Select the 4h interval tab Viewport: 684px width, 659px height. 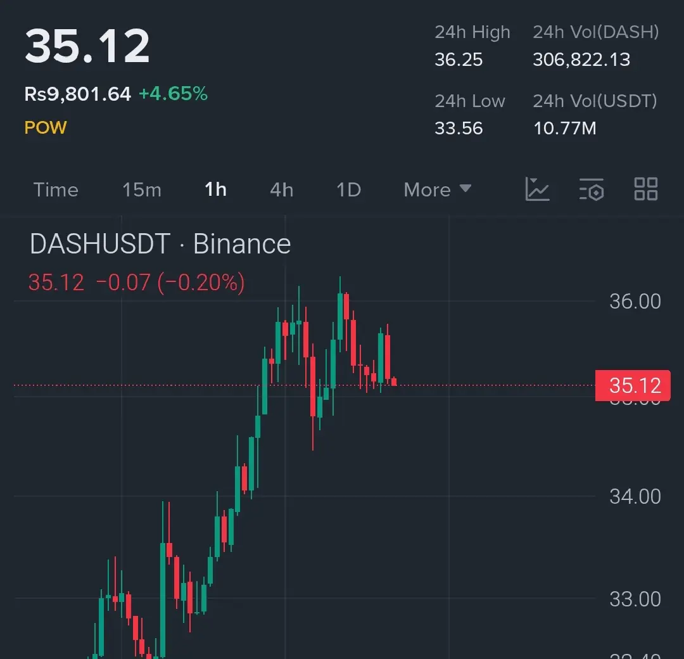coord(281,190)
